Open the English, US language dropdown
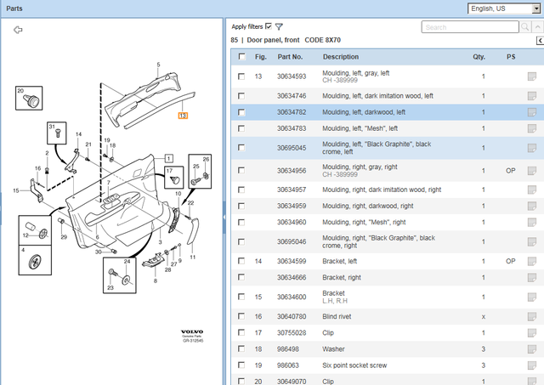Image resolution: width=544 pixels, height=385 pixels. tap(504, 8)
